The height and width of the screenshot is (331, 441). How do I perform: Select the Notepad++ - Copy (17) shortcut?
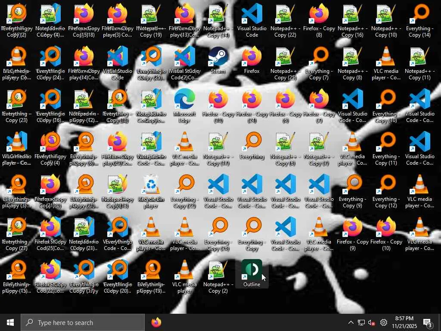click(218, 149)
